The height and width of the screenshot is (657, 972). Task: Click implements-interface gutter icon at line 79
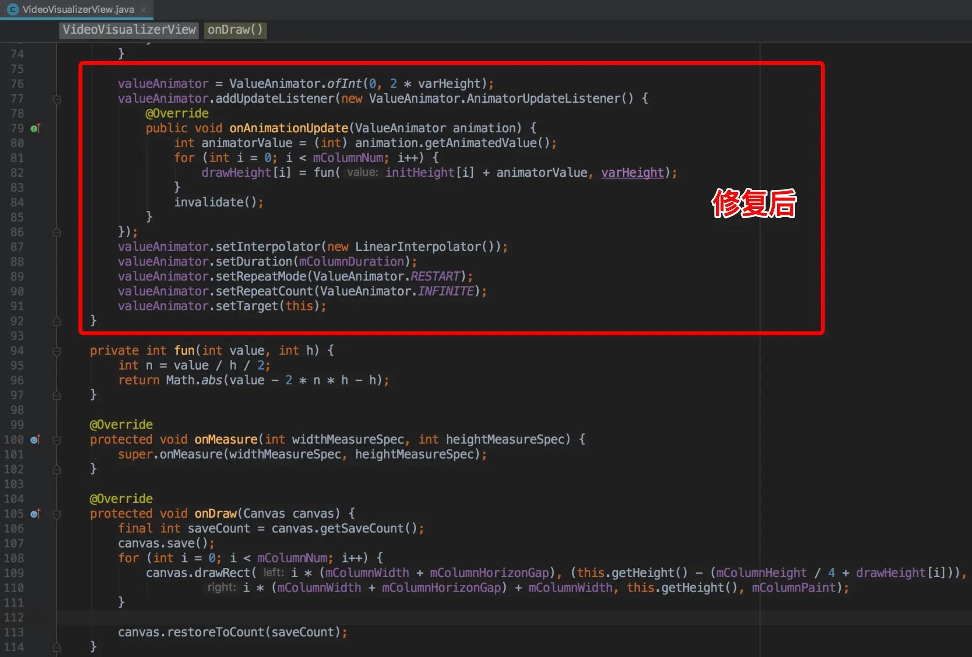pos(35,128)
